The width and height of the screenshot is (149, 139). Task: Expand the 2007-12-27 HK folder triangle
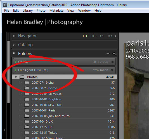coord(20,127)
